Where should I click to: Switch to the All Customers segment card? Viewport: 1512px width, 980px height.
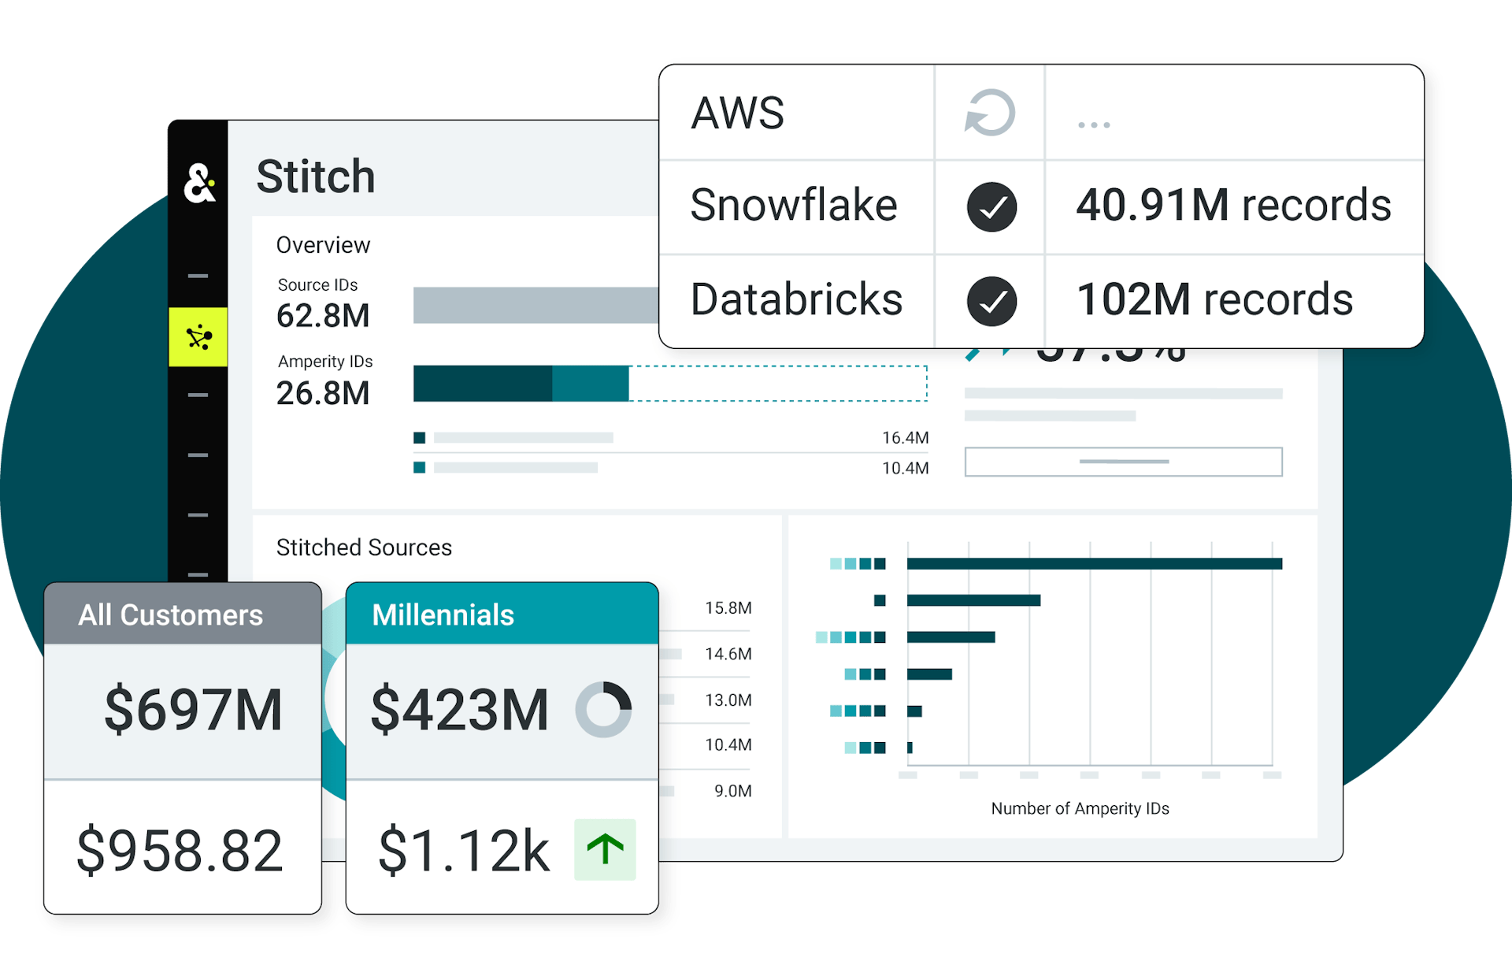coord(169,614)
